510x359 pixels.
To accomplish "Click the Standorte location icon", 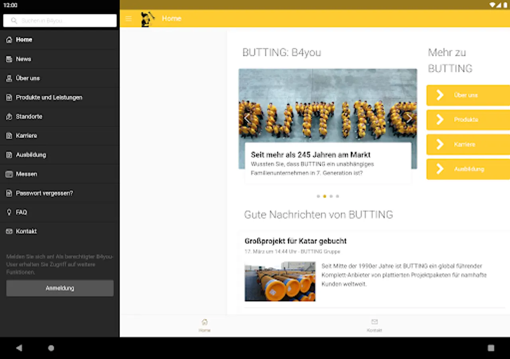I will (9, 116).
